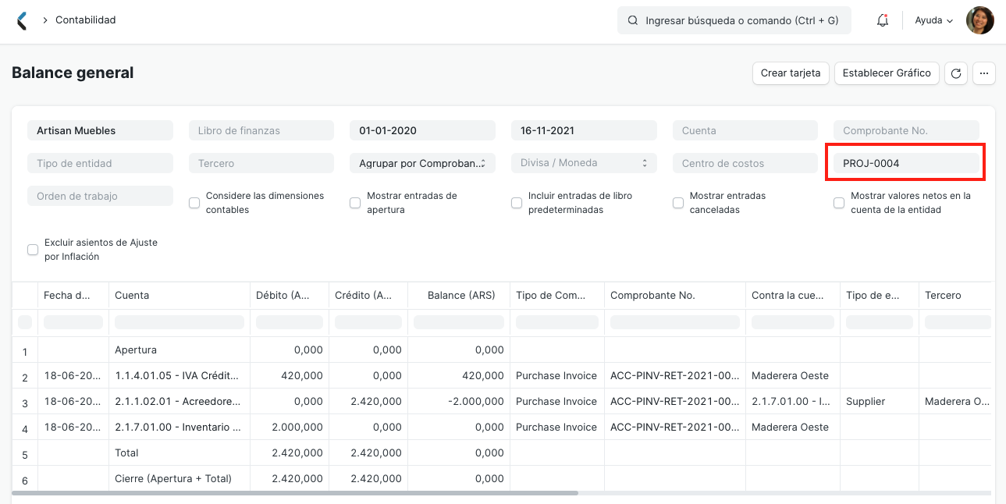The height and width of the screenshot is (504, 1006).
Task: Open the Ayuda help dropdown
Action: pos(934,20)
